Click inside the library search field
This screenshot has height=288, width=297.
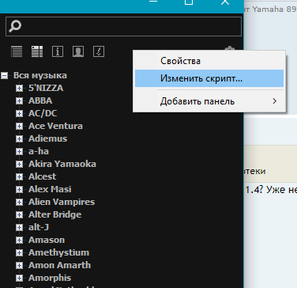click(123, 26)
